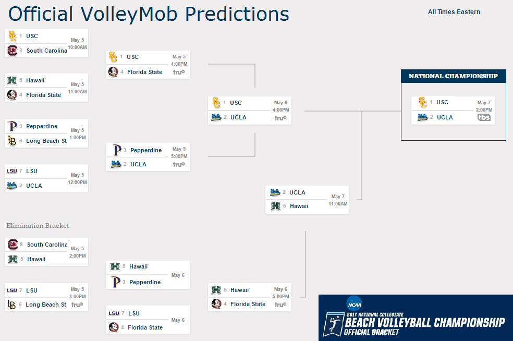
Task: Click the truTV logo on the USC vs UCLA May 6 match
Action: [280, 118]
